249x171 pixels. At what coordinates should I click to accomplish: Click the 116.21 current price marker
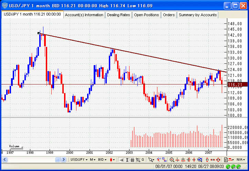point(237,84)
